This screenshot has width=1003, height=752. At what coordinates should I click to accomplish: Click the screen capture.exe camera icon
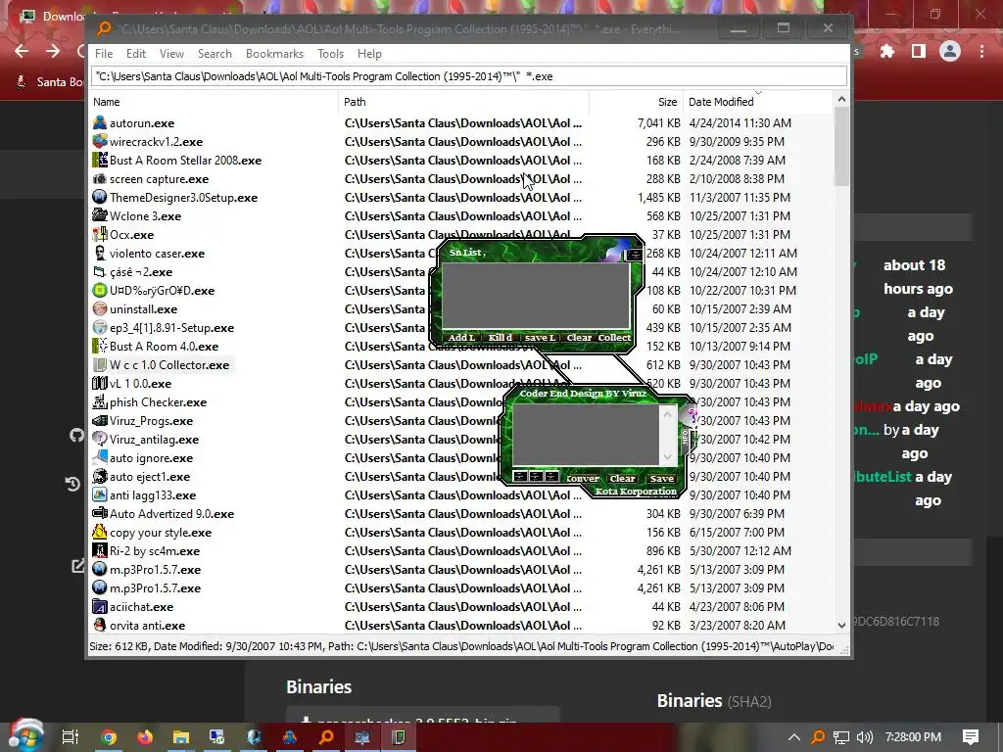click(99, 178)
